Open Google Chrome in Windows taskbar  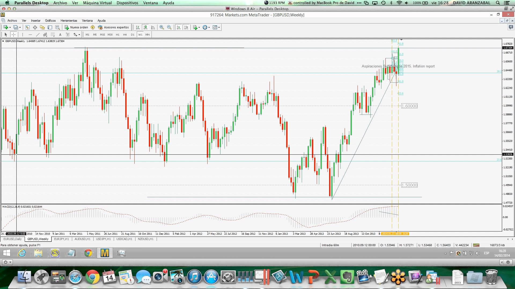coord(88,253)
